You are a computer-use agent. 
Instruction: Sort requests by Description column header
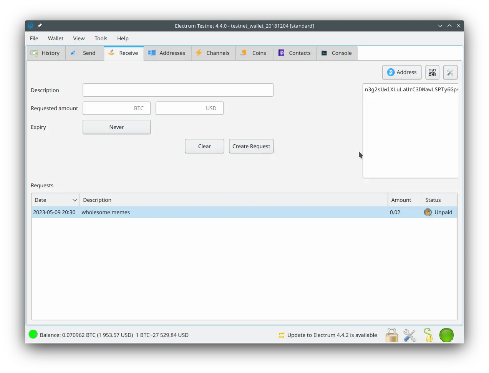point(234,200)
